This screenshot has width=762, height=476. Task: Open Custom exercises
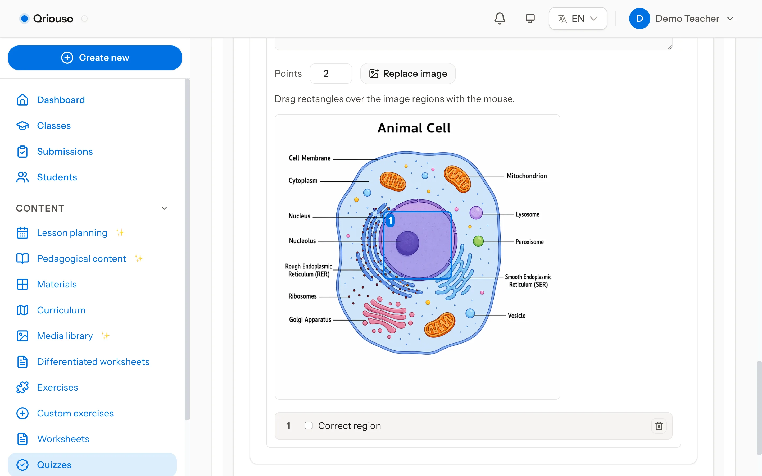click(75, 413)
